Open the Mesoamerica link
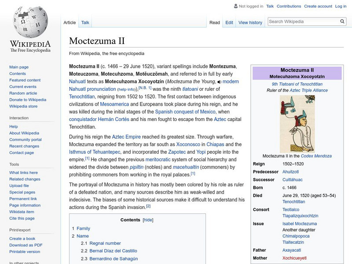This screenshot has width=352, height=264. pos(114,104)
